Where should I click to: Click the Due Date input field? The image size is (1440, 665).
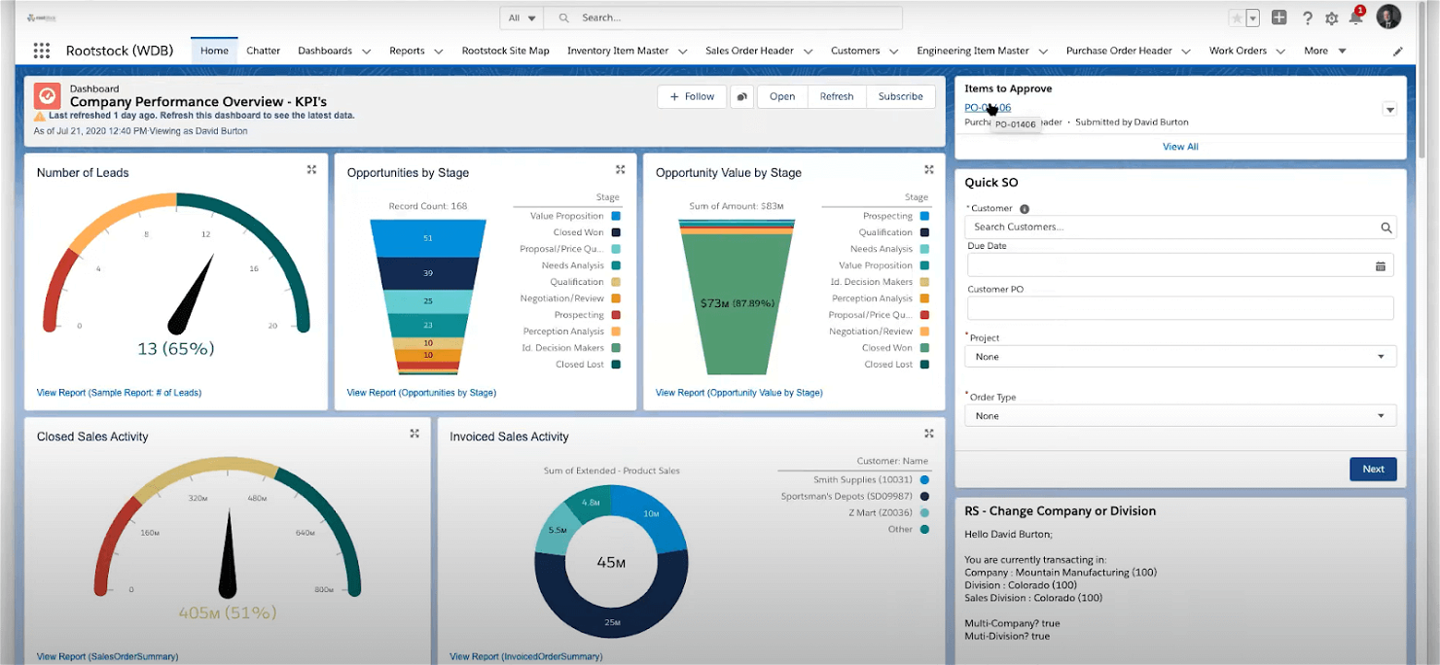click(x=1180, y=265)
